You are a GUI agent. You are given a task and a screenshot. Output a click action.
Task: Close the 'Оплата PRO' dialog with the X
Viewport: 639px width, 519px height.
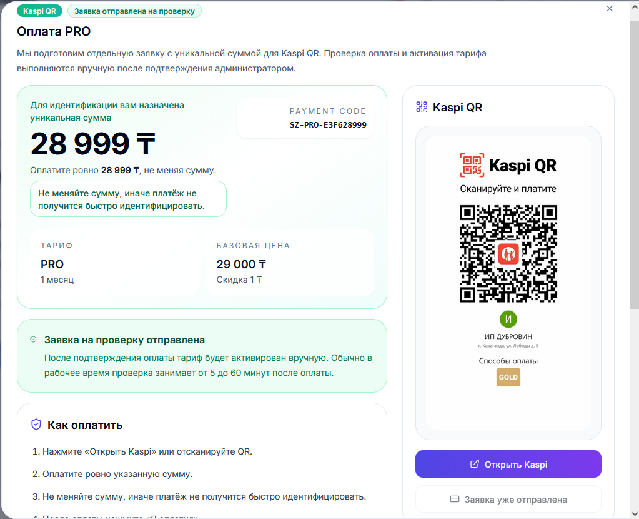[x=609, y=9]
